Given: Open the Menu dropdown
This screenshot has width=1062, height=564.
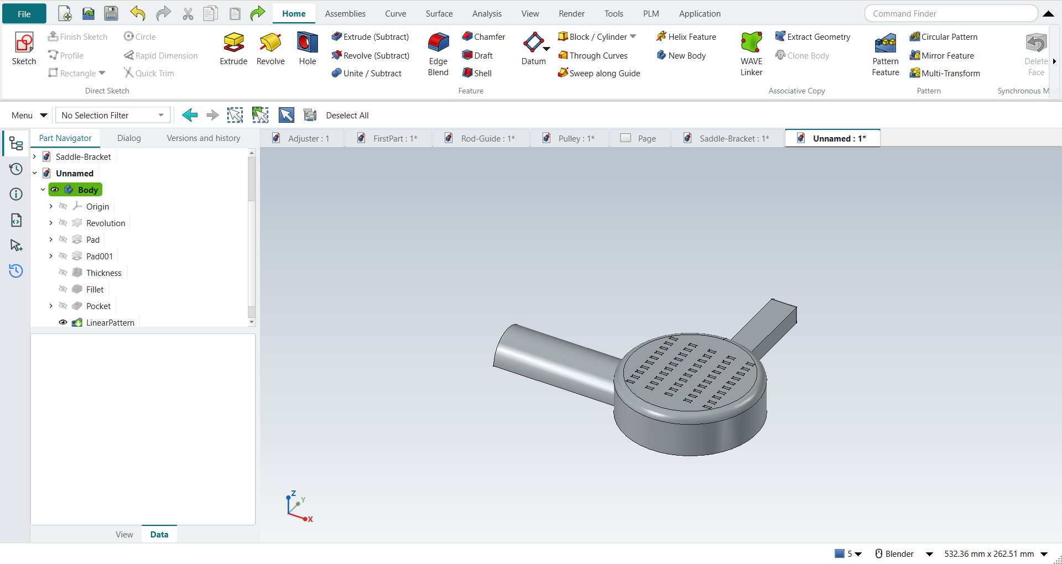Looking at the screenshot, I should tap(29, 115).
